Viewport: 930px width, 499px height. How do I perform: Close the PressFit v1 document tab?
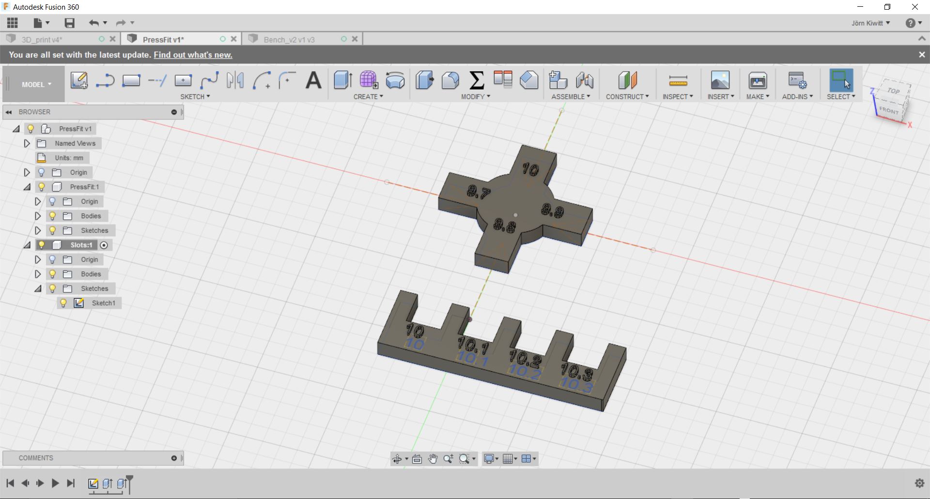(233, 39)
